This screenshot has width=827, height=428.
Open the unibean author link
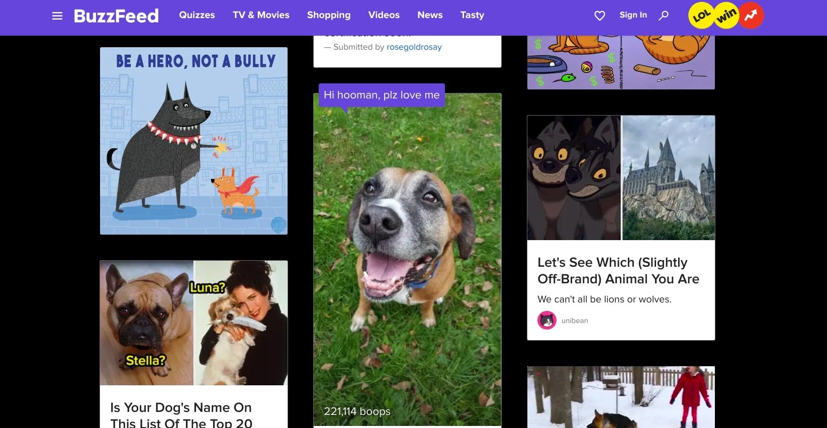tap(575, 320)
